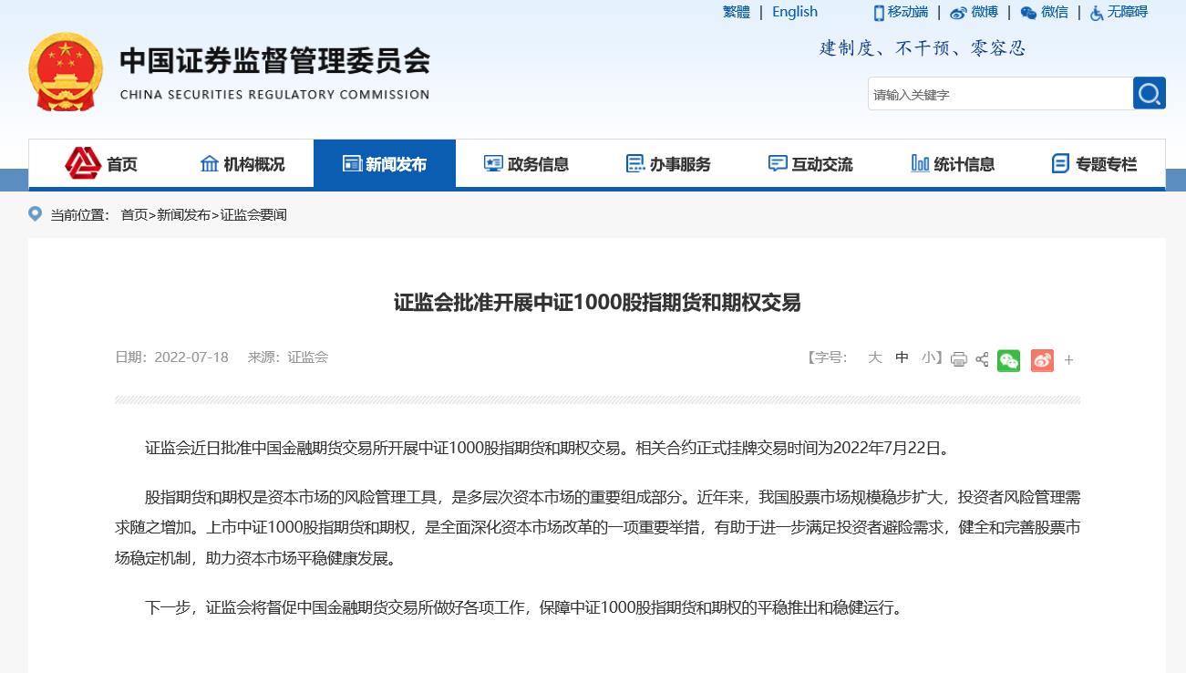Open the 政务信息 navigation menu

tap(526, 164)
